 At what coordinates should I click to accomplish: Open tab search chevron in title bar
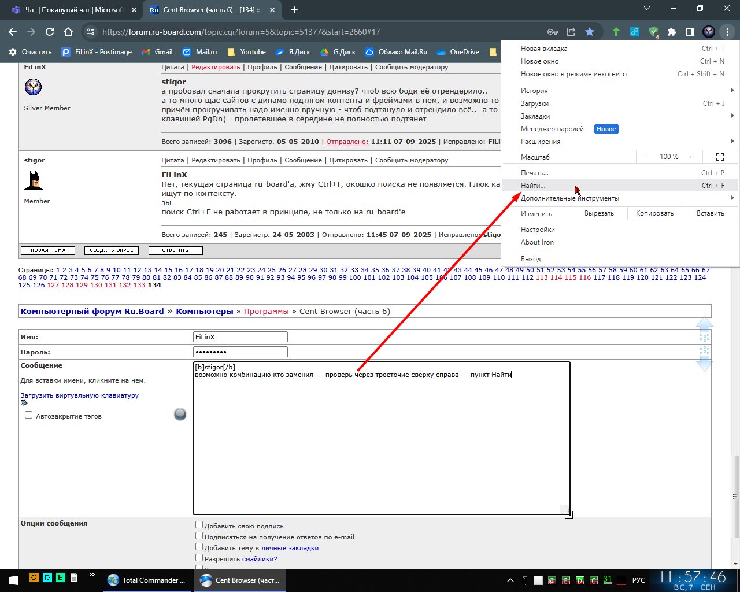coord(647,9)
